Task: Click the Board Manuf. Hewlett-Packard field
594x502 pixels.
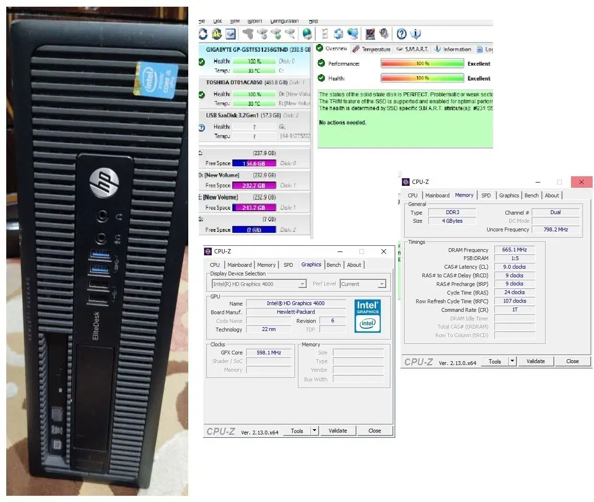Action: [x=296, y=312]
